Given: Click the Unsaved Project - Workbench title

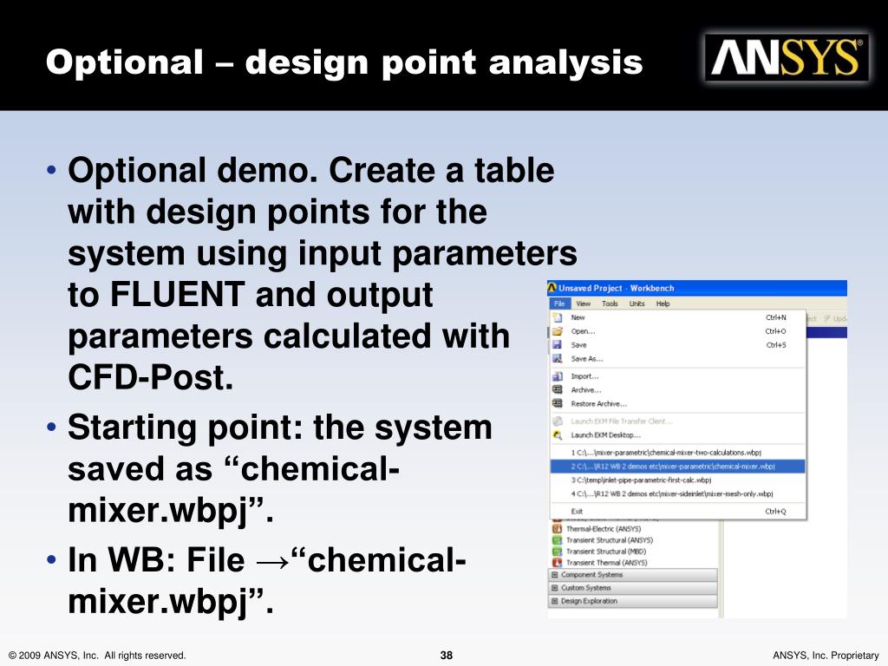Looking at the screenshot, I should click(x=617, y=288).
